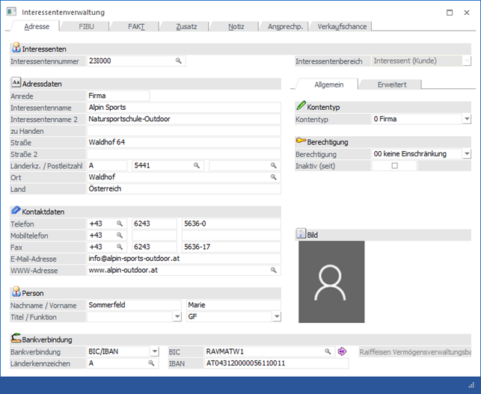481x394 pixels.
Task: Click the search icon in Interessentennummer field
Action: click(x=179, y=61)
